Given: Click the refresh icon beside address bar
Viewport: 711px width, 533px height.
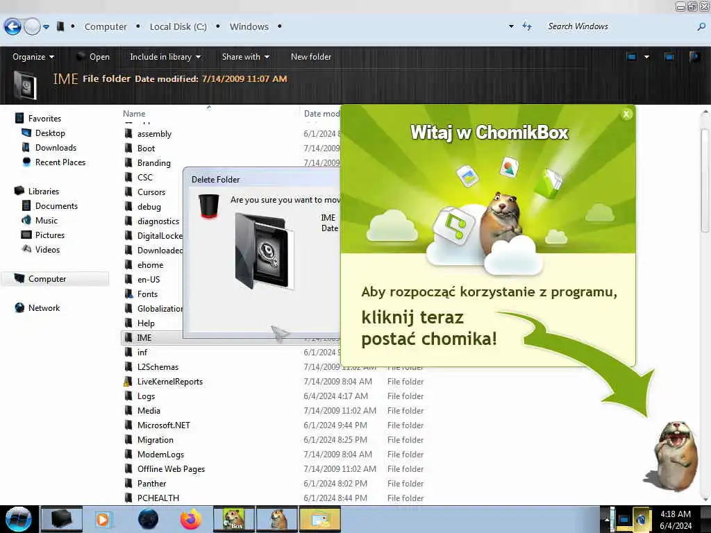Looking at the screenshot, I should click(x=527, y=26).
